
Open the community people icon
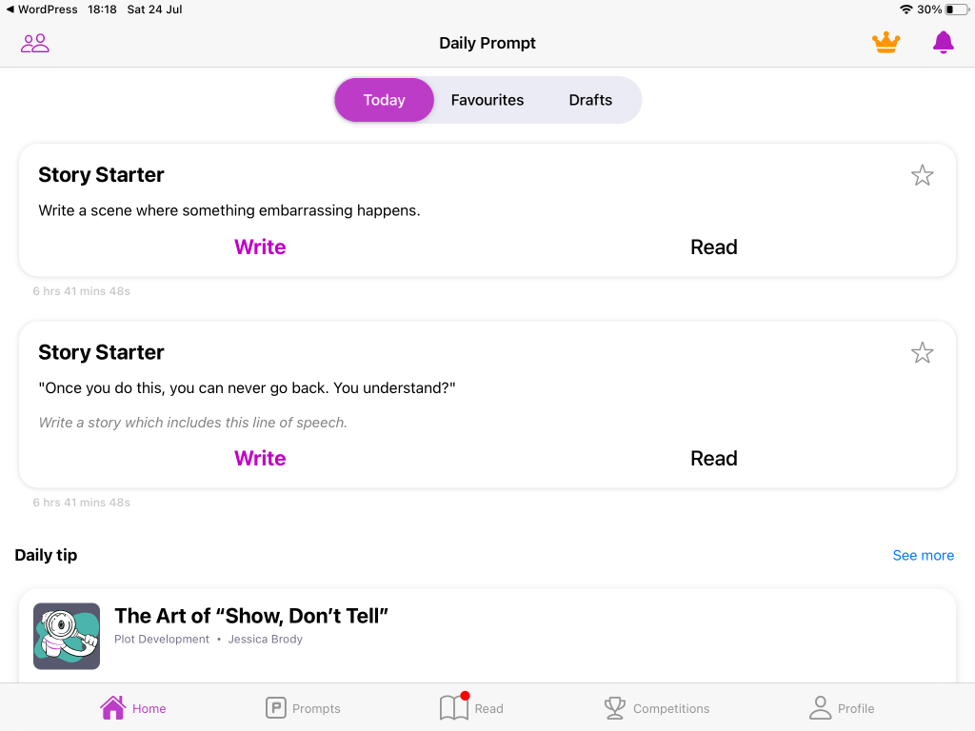pyautogui.click(x=35, y=43)
